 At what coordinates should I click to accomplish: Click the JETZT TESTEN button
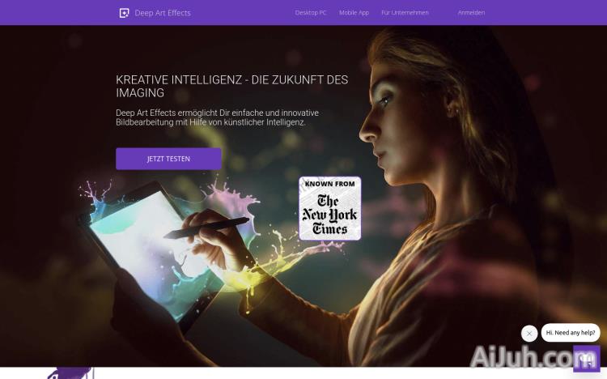pyautogui.click(x=168, y=159)
